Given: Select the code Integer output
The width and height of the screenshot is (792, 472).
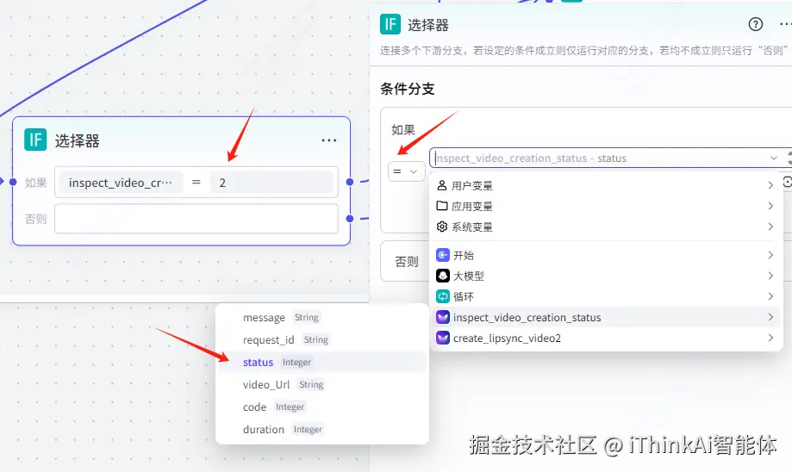Looking at the screenshot, I should tap(322, 407).
